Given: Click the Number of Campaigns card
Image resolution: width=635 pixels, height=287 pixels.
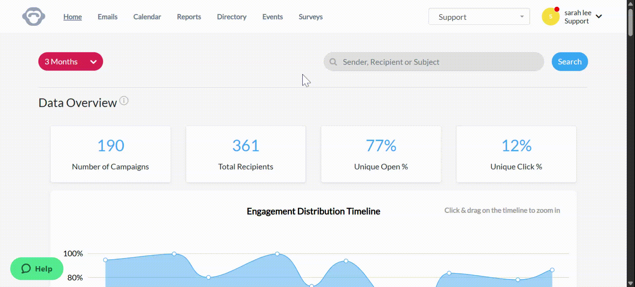Looking at the screenshot, I should tap(110, 154).
